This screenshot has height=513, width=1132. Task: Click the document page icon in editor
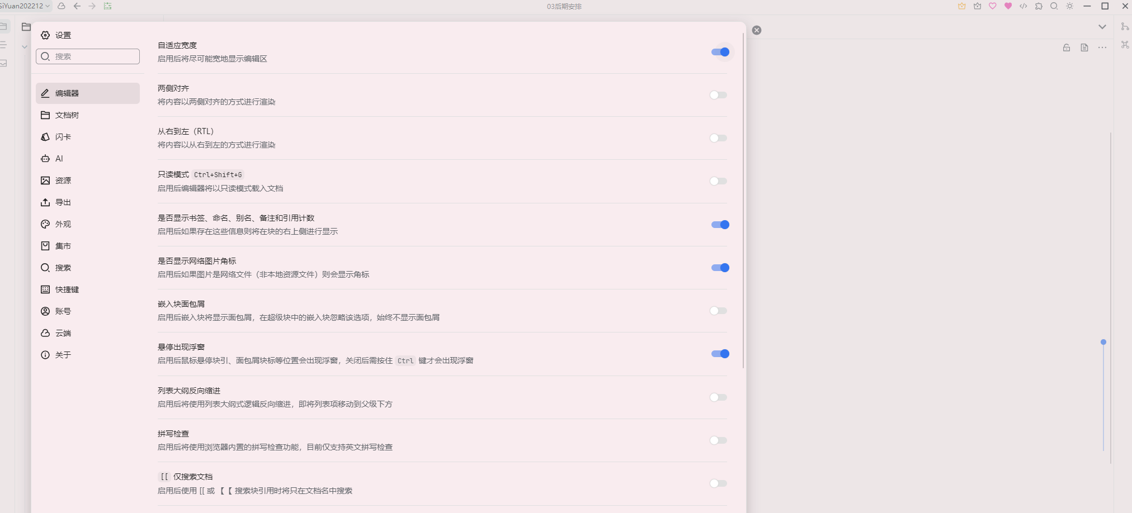1084,47
